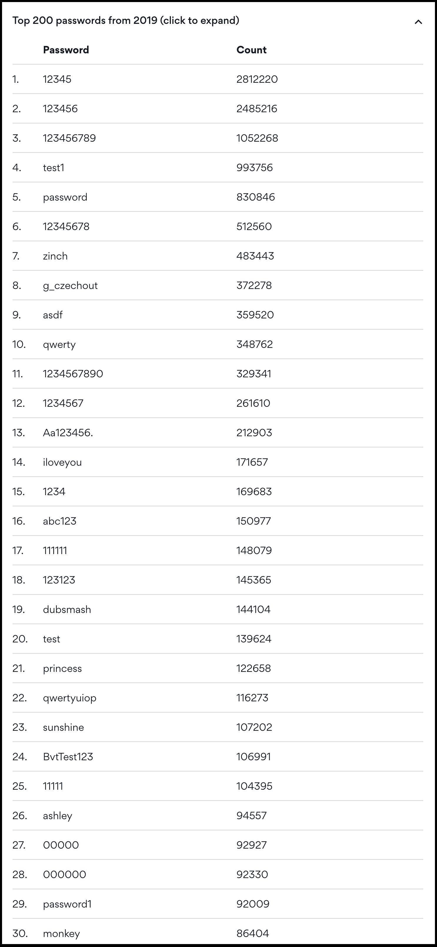The image size is (437, 947).
Task: Click the 'qwerty' password in row 10
Action: pyautogui.click(x=59, y=344)
